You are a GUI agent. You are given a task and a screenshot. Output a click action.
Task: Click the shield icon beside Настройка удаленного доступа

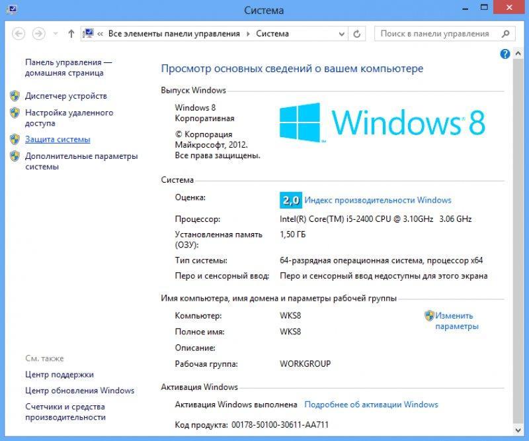tap(15, 113)
